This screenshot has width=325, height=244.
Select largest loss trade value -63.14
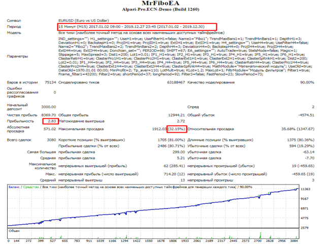[x=308, y=152]
